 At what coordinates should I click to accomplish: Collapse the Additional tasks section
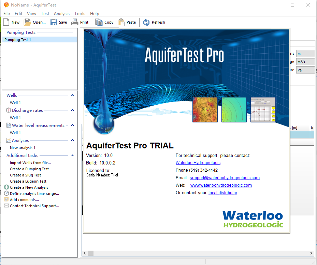72,155
